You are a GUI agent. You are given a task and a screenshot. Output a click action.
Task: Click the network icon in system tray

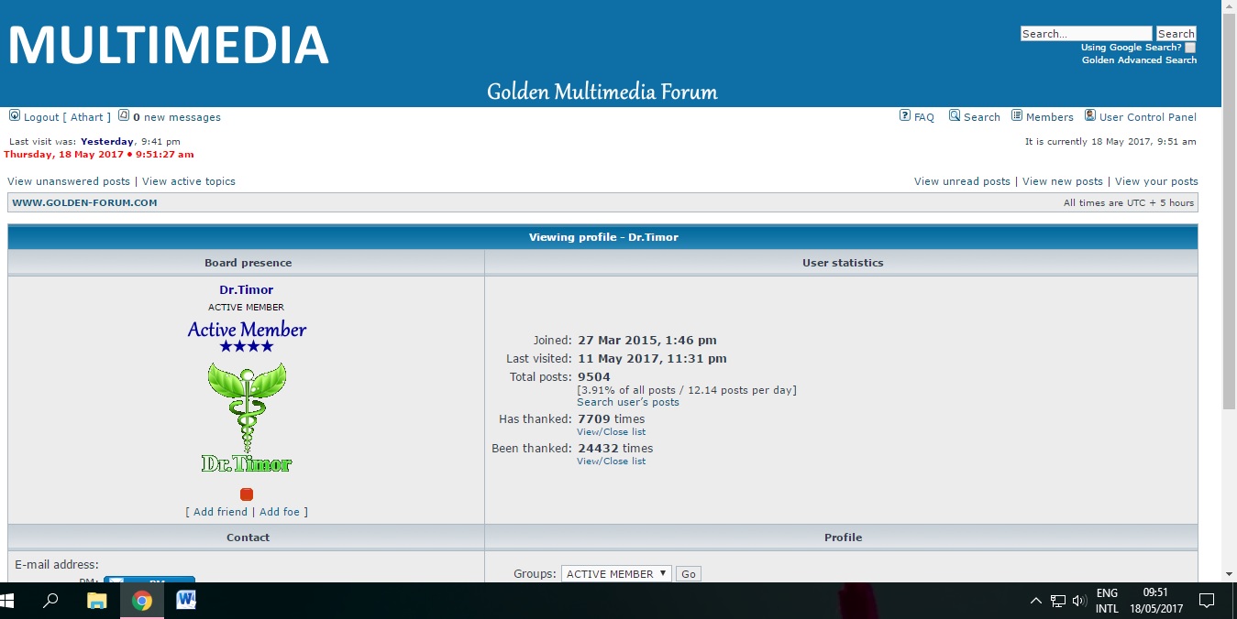1058,602
